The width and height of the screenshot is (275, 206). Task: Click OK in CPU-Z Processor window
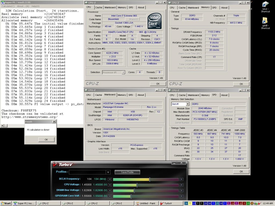click(158, 84)
